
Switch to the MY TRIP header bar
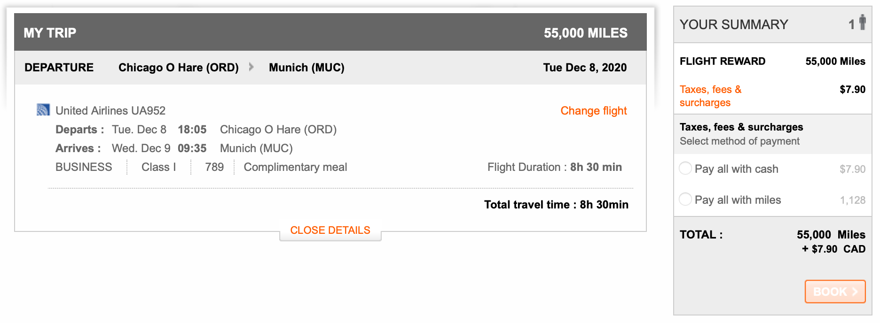click(49, 32)
